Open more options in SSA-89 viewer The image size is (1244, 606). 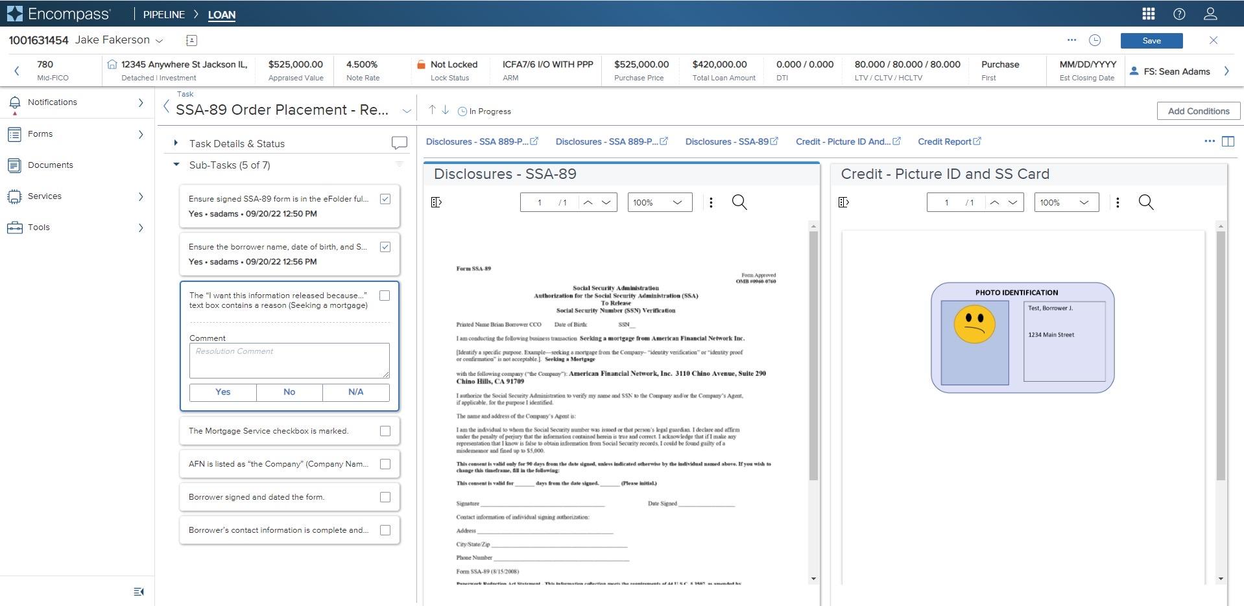[711, 202]
